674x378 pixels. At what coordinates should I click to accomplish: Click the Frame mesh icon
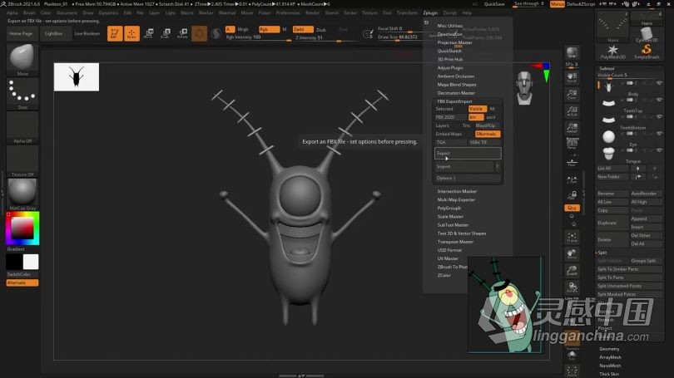point(572,238)
